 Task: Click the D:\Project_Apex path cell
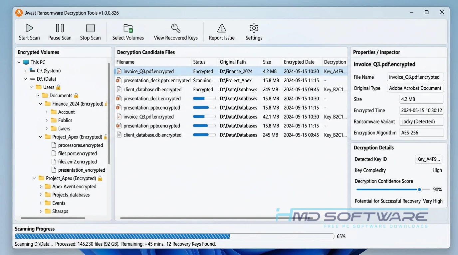236,80
